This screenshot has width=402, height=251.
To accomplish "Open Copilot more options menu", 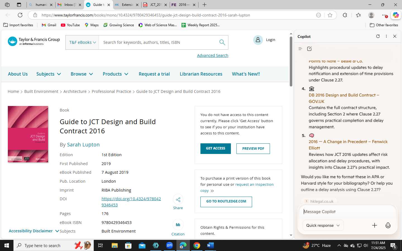I will (x=386, y=36).
